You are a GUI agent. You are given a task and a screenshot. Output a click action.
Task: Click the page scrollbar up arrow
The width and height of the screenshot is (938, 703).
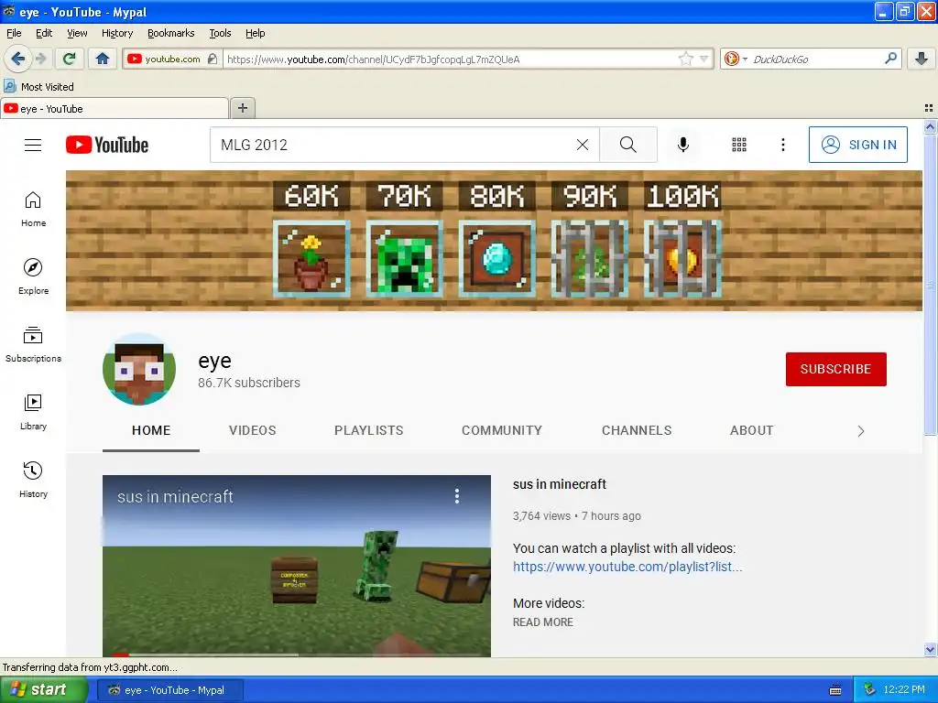(x=930, y=126)
